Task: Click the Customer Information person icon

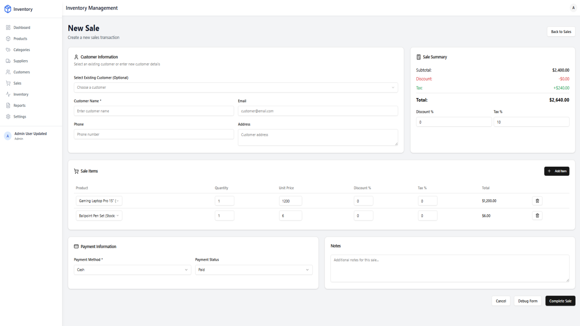Action: coord(76,57)
